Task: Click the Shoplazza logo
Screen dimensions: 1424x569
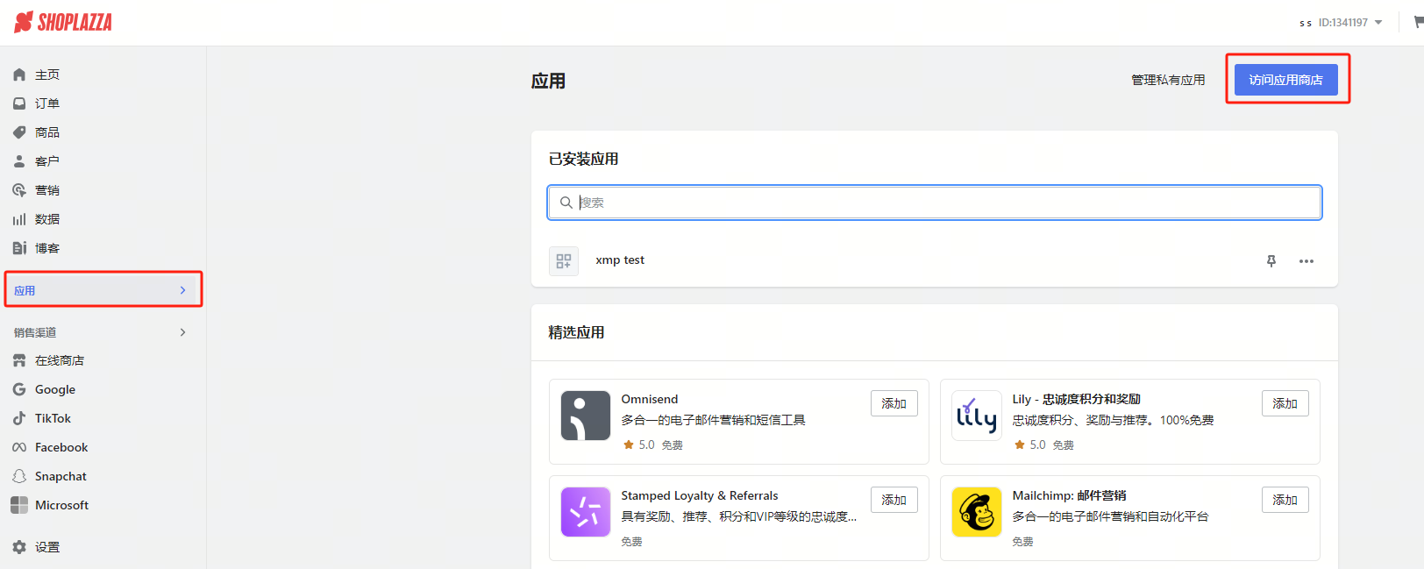Action: (x=63, y=22)
